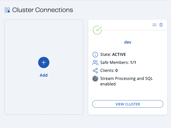171x128 pixels.
Task: Click the green checkmark status icon
Action: [97, 30]
